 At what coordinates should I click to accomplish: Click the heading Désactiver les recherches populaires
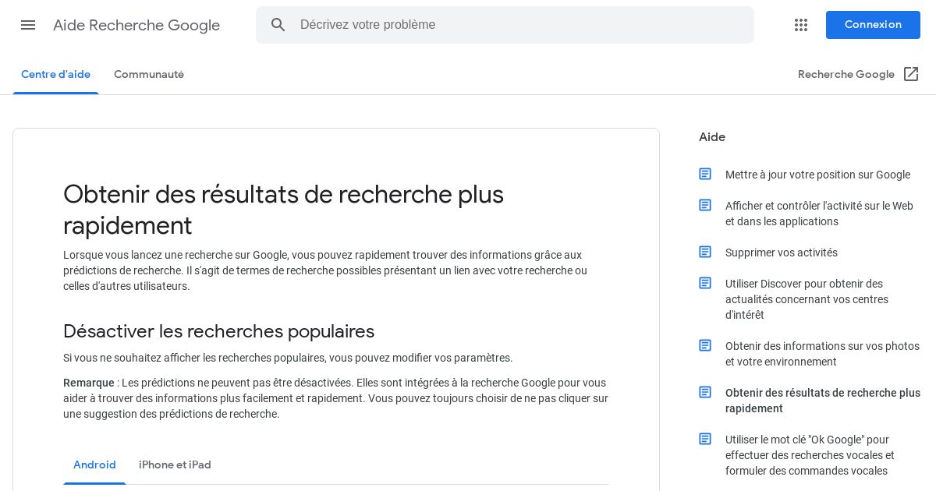(218, 331)
